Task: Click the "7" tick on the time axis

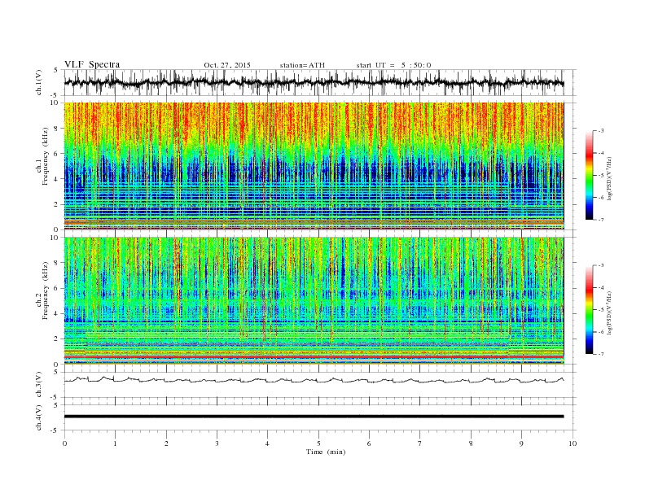Action: (419, 443)
